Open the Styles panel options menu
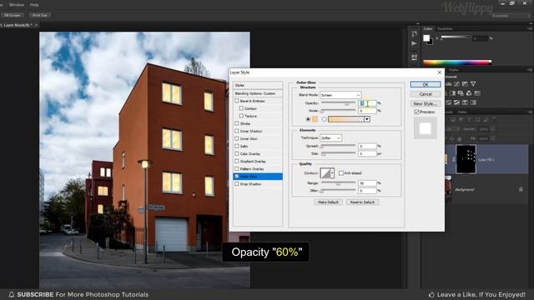The image size is (534, 300). coord(531,70)
